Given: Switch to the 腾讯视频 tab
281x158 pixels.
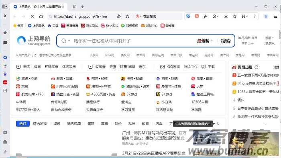Looking at the screenshot, I should coord(74,123).
